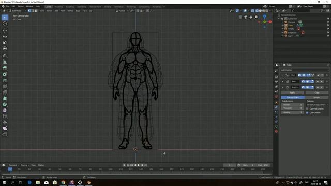Screen dimensions: 331x186
Task: Select the Extrude Region tool
Action: [5, 68]
